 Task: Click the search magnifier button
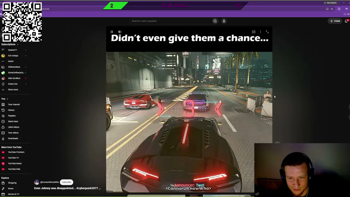(215, 21)
